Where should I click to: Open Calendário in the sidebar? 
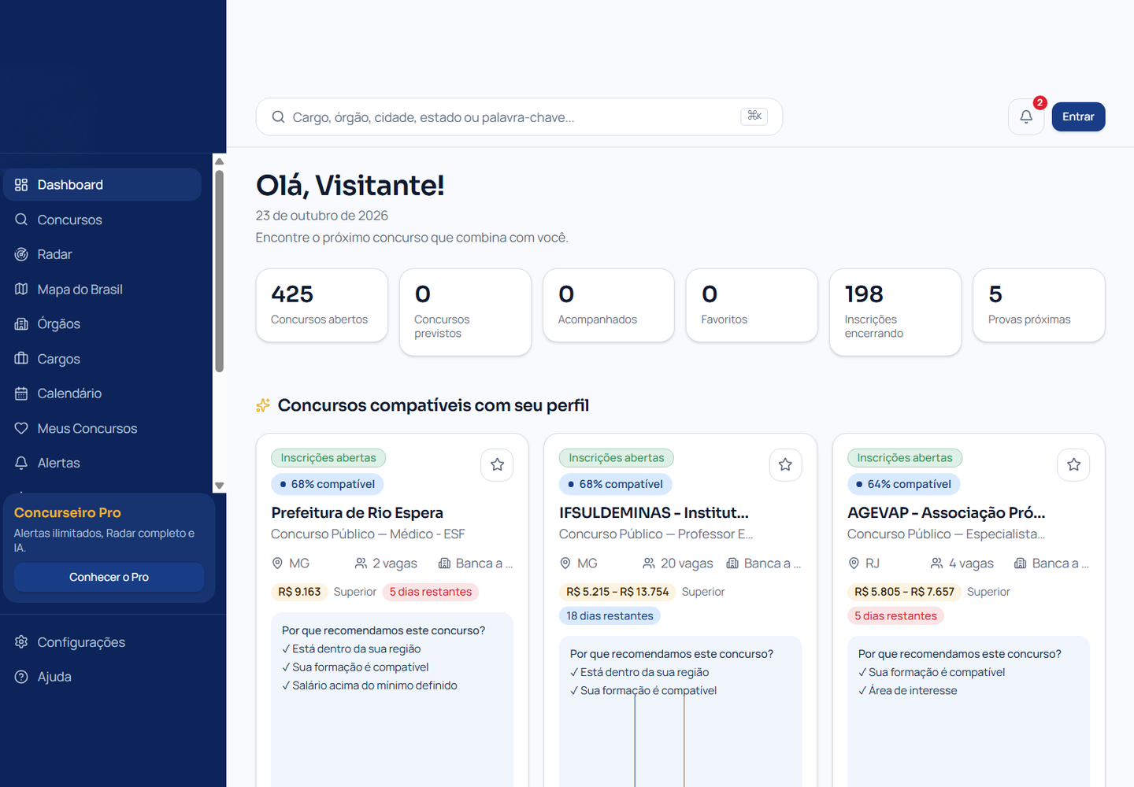[x=102, y=393]
